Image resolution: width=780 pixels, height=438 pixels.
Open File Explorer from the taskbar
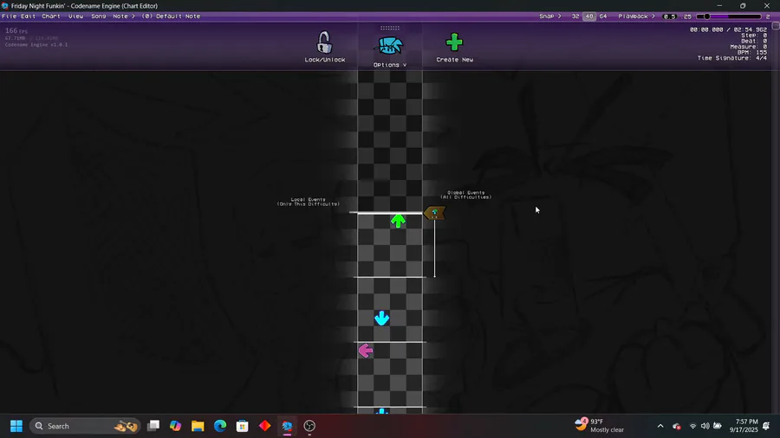click(x=198, y=426)
